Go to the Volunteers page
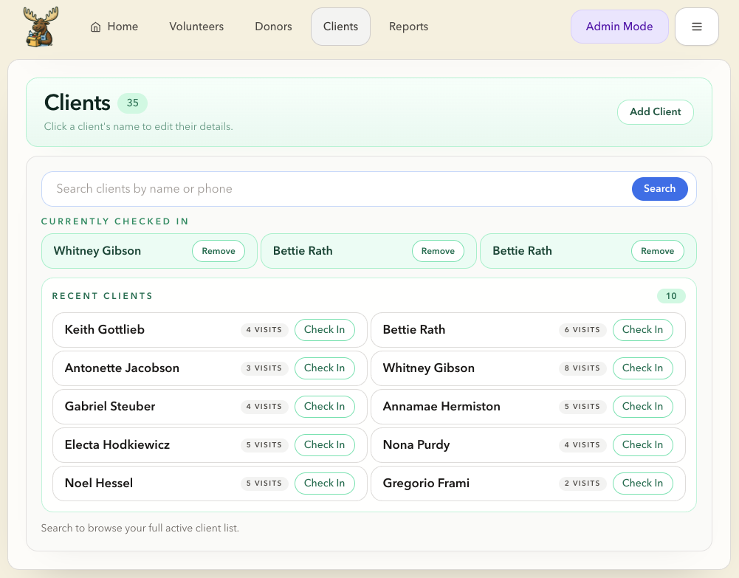739x578 pixels. 196,27
